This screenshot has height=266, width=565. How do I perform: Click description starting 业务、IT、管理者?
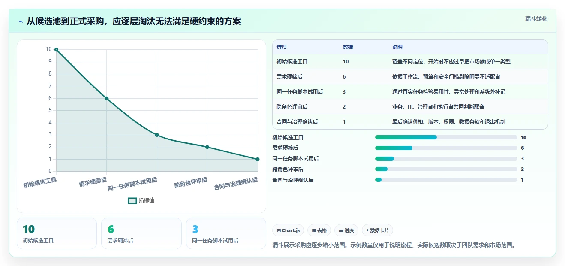click(438, 107)
